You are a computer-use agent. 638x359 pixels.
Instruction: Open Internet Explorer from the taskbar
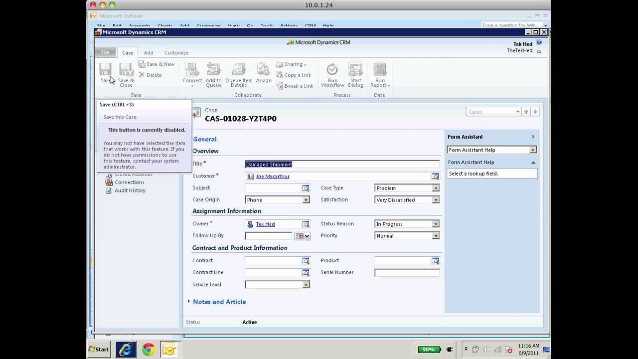coord(126,350)
